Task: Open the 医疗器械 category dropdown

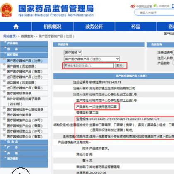Action: tap(73, 52)
